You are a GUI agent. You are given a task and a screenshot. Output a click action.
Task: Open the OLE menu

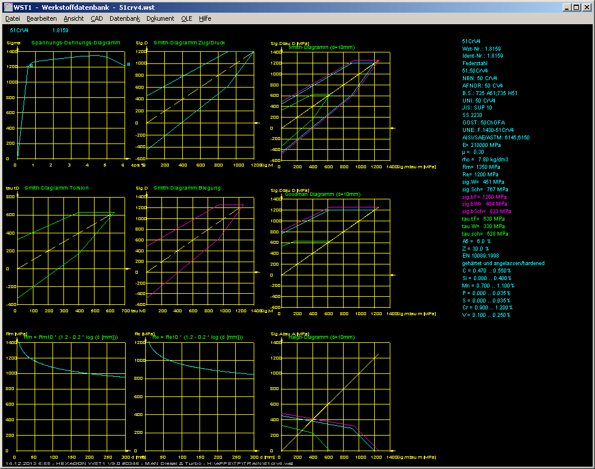pos(186,18)
